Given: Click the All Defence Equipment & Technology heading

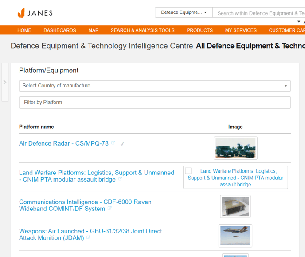Looking at the screenshot, I should [250, 46].
